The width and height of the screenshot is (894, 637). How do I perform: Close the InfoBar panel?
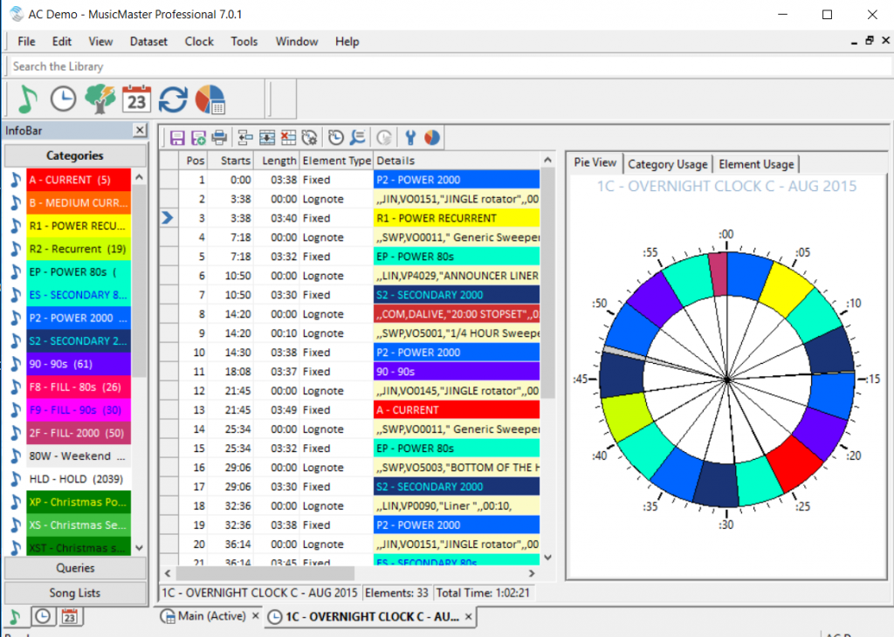(x=139, y=130)
